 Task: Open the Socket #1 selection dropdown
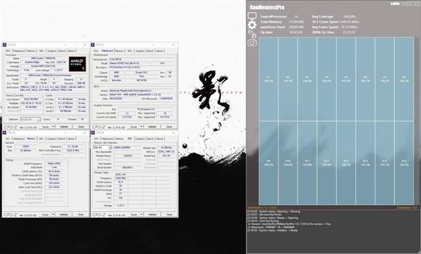[x=30, y=119]
